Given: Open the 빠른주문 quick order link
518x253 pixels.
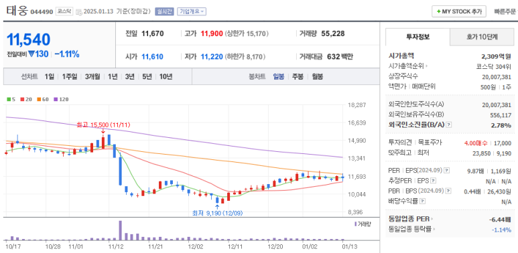Looking at the screenshot, I should 505,11.
